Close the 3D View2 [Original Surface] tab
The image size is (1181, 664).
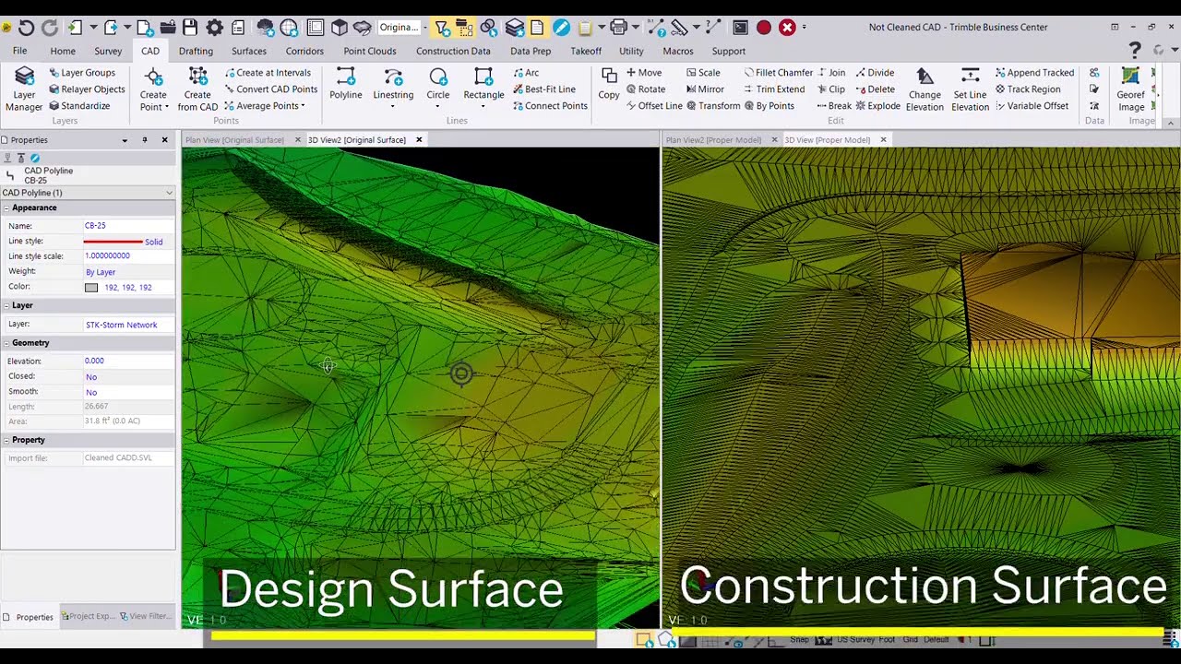tap(419, 140)
